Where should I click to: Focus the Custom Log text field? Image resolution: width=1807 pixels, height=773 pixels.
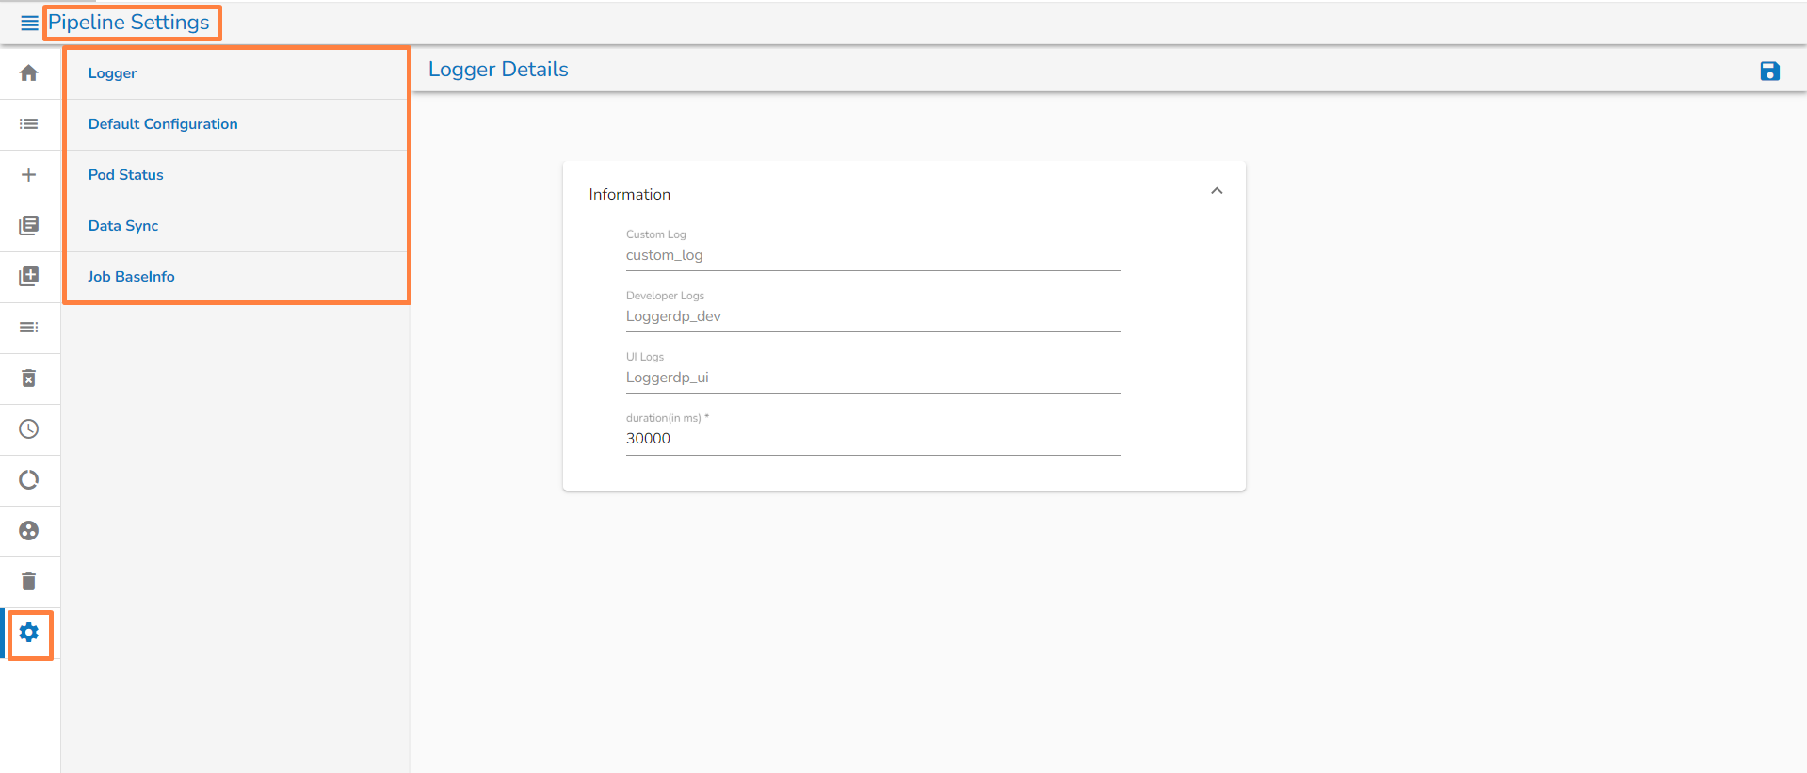click(x=872, y=255)
